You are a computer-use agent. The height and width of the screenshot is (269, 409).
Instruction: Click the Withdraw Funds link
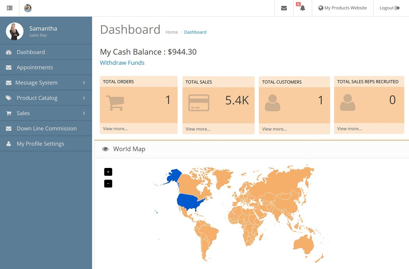click(122, 63)
